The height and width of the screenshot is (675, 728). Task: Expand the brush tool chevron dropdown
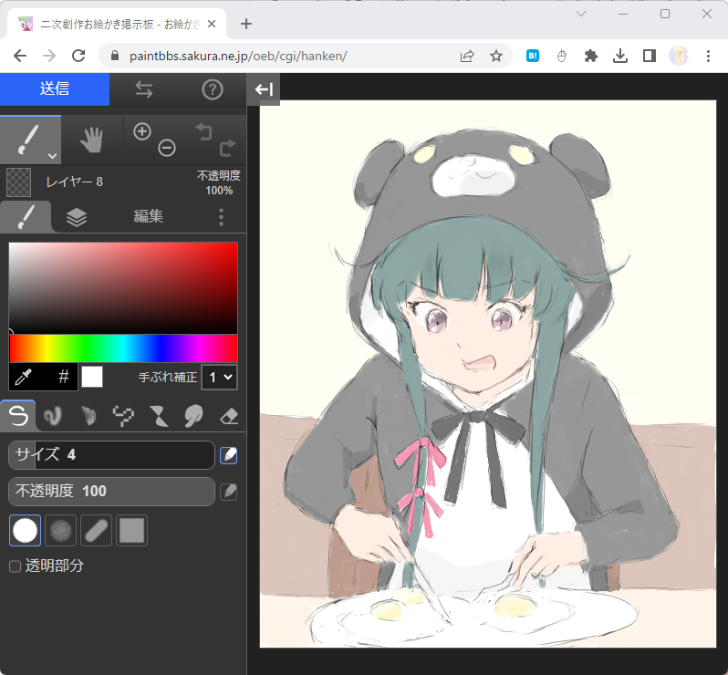pos(53,156)
